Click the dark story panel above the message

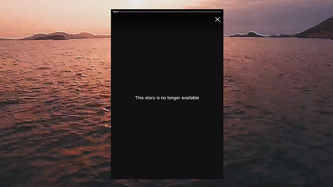pos(167,63)
